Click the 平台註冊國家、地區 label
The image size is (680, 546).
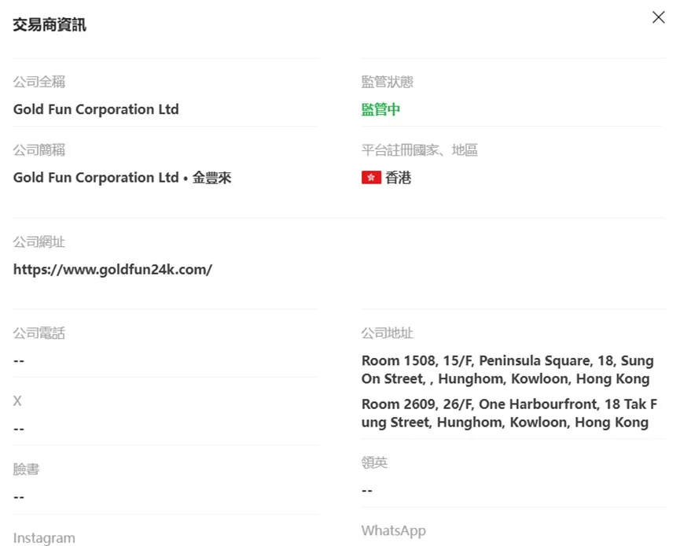419,149
